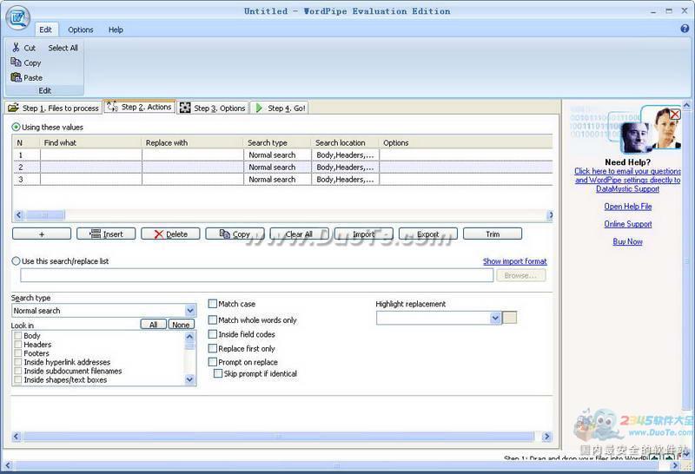Toggle Inside field codes checkbox

[213, 334]
